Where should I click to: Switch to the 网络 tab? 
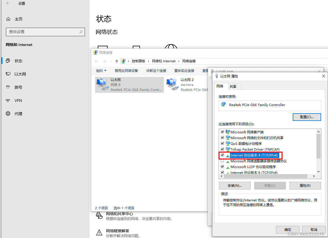[220, 86]
